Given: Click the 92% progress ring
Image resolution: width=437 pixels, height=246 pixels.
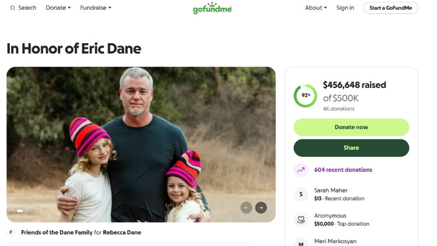Looking at the screenshot, I should pos(305,96).
